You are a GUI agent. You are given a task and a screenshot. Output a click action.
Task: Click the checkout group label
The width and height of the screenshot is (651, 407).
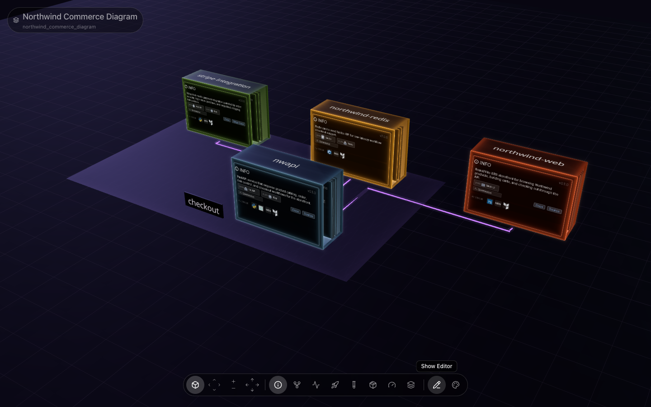(x=203, y=206)
